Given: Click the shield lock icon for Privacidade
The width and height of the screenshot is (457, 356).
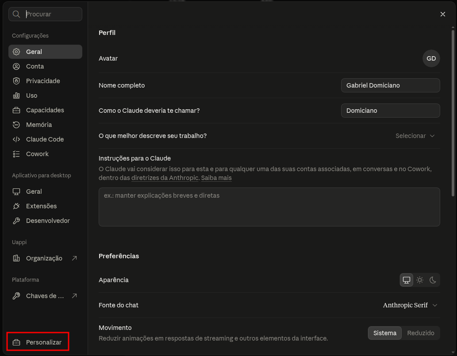Looking at the screenshot, I should 16,81.
